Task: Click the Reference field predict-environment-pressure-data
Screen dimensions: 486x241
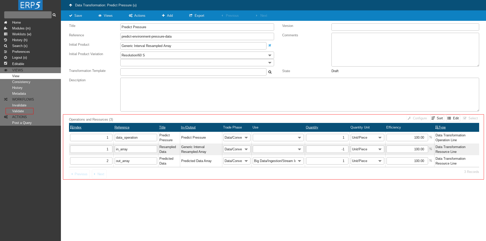Action: (x=197, y=36)
